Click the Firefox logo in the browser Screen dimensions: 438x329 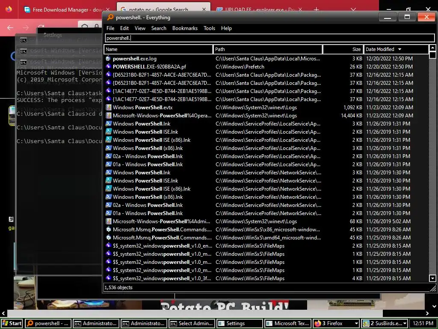click(9, 9)
